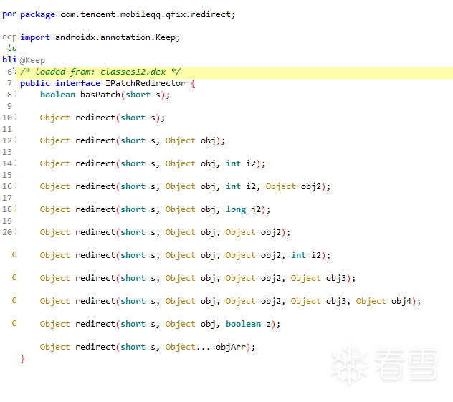Click the objArr varargs parameter
The width and height of the screenshot is (453, 402).
(x=233, y=347)
